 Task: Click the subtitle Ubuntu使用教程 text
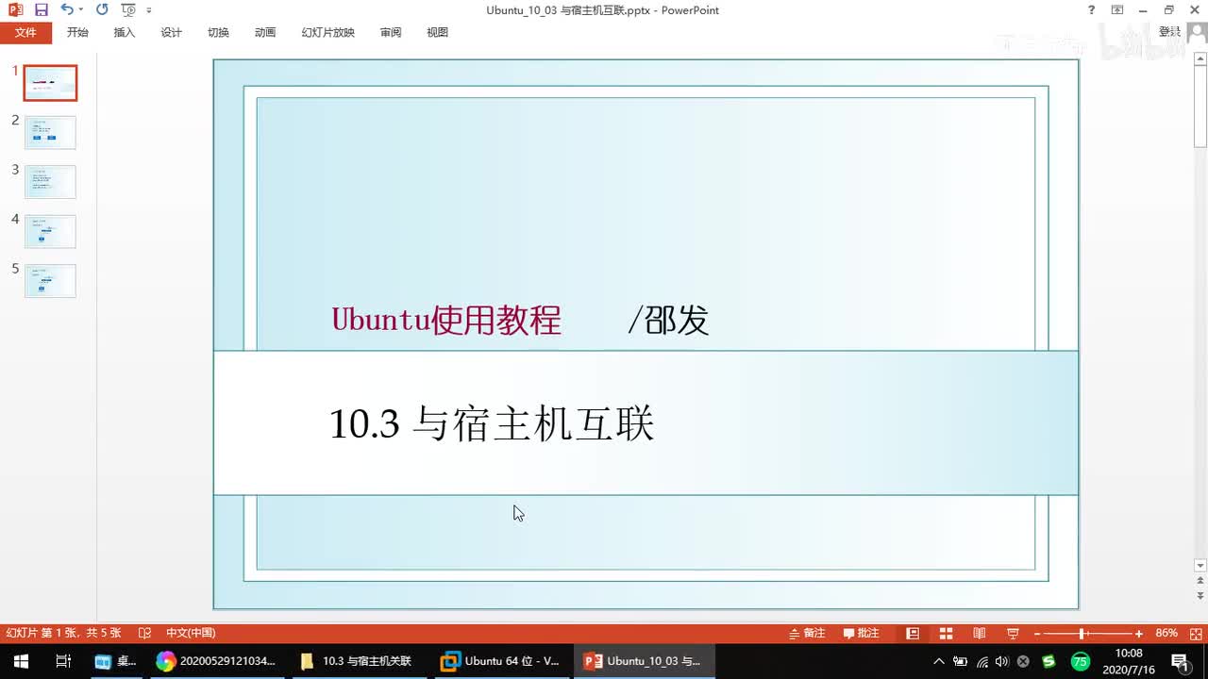tap(446, 321)
